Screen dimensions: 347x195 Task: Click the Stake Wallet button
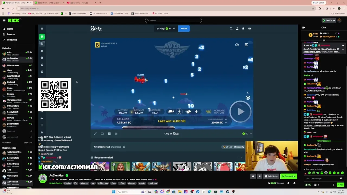(184, 28)
